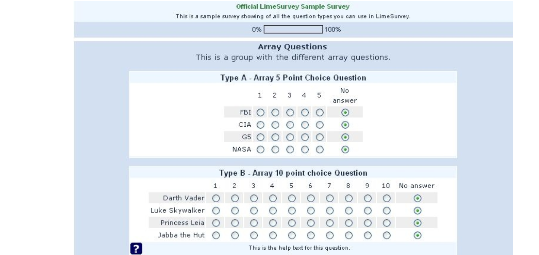Viewport: 539px width, 255px height.
Task: Rate Jabba the Hut as 3
Action: (254, 235)
